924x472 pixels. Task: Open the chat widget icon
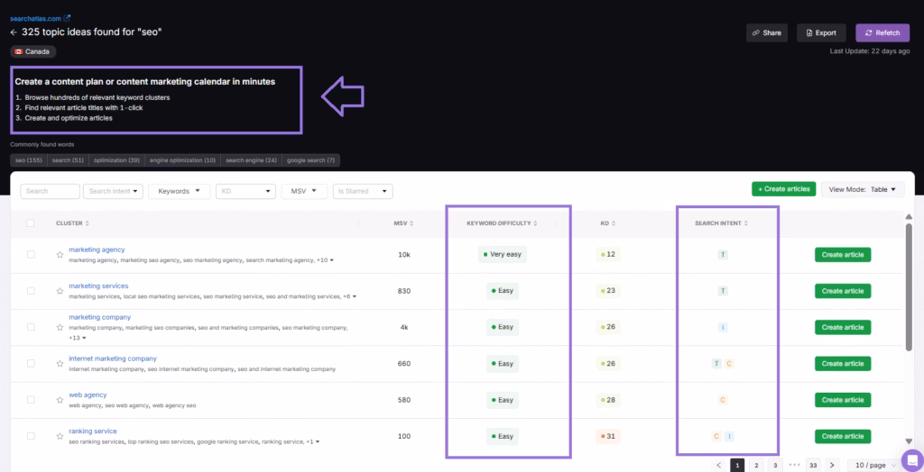pos(910,458)
